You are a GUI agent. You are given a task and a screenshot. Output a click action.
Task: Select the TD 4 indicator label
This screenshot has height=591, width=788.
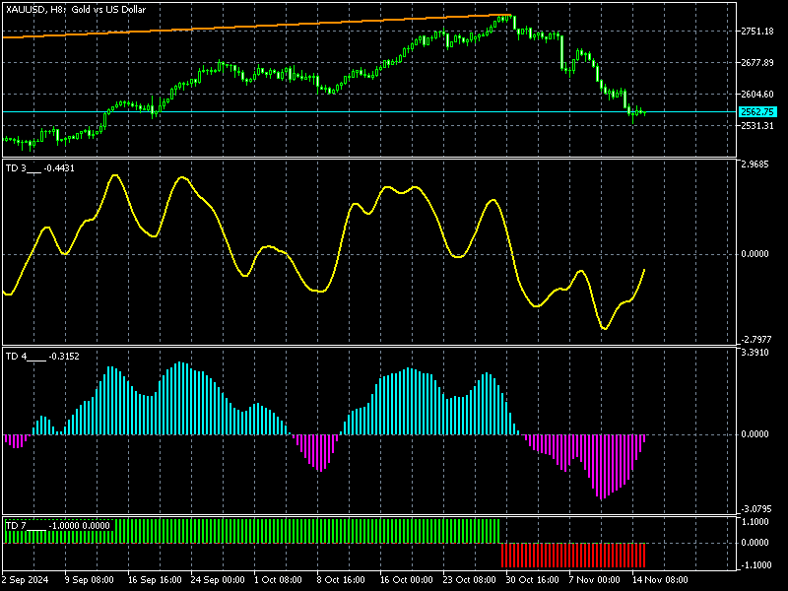(42, 357)
